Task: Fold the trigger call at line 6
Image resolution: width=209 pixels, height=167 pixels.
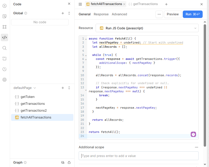Action: [x=86, y=59]
